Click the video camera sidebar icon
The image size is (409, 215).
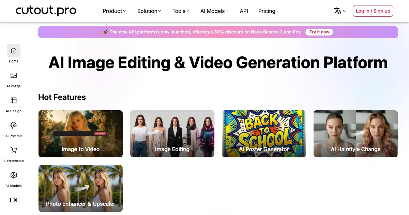[x=14, y=200]
